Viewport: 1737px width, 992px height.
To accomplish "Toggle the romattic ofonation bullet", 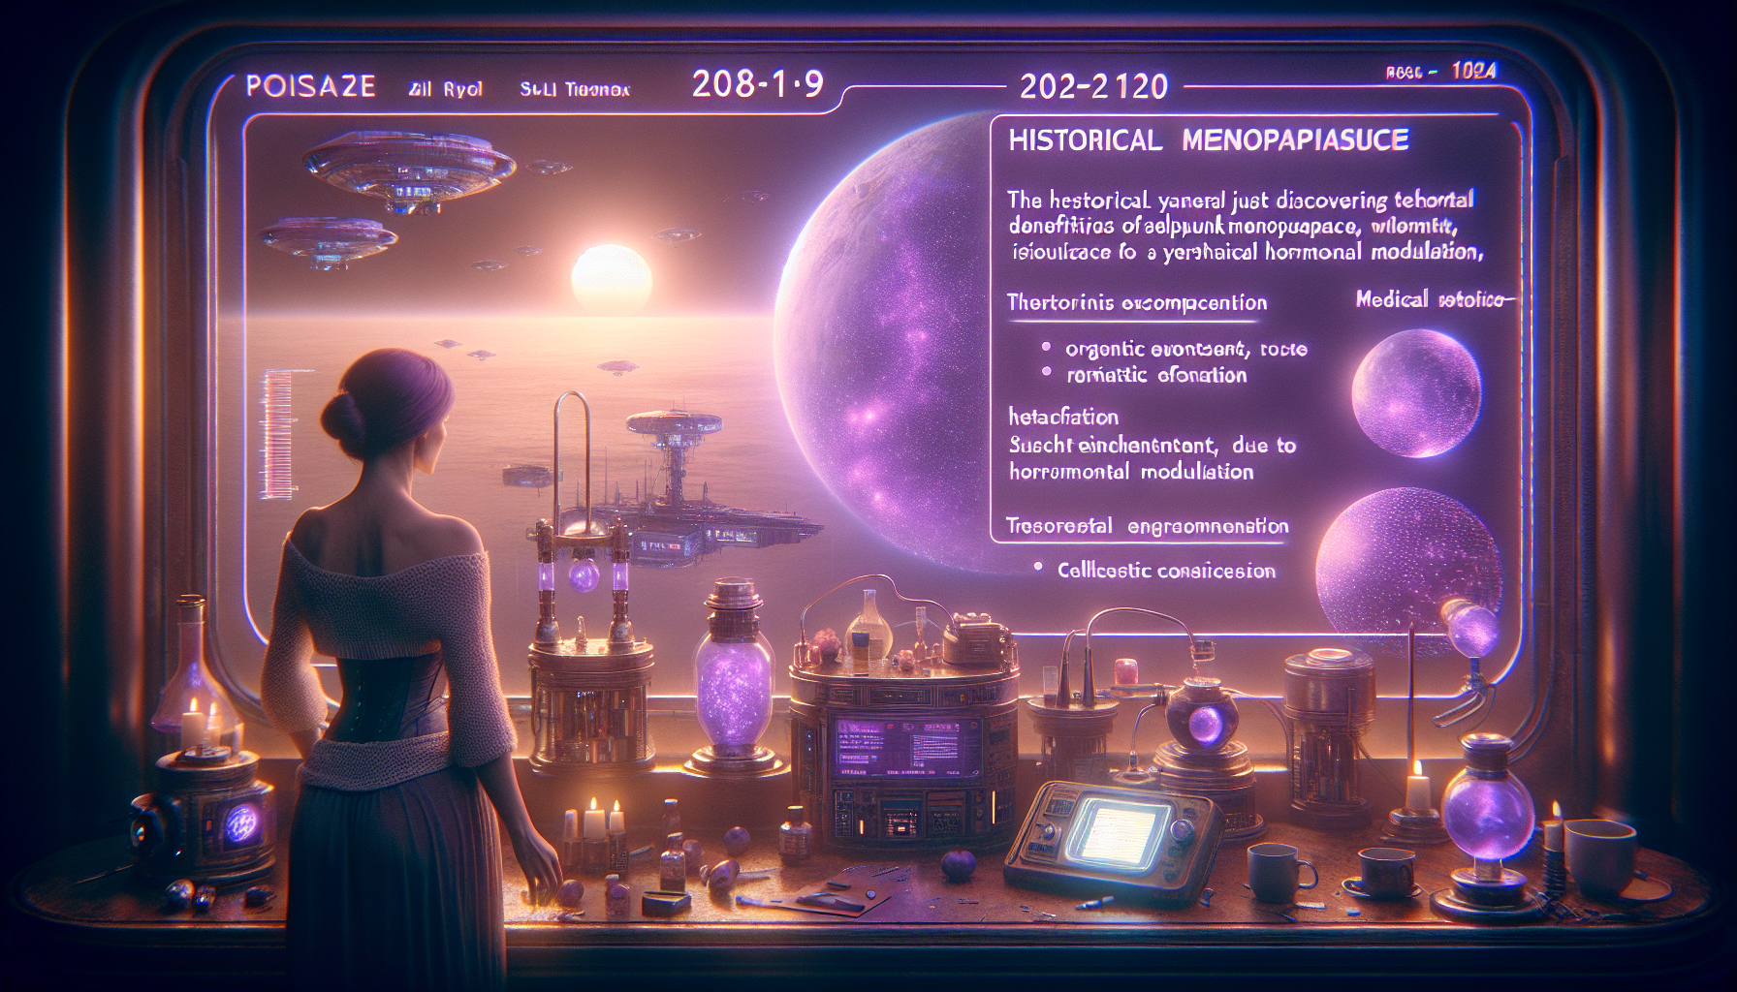I will tap(1156, 375).
